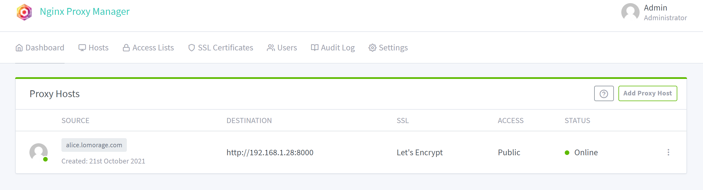Click the Settings gear icon

coord(372,48)
